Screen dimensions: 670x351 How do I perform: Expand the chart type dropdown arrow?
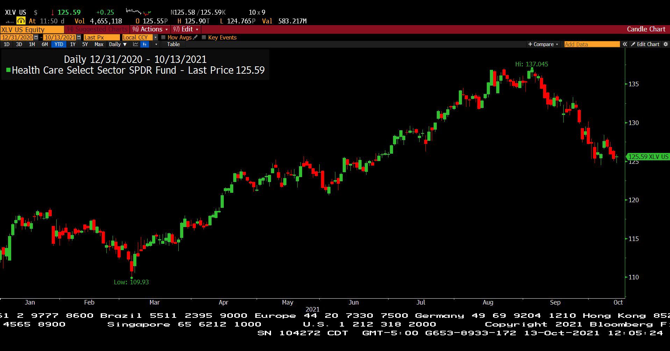[156, 44]
